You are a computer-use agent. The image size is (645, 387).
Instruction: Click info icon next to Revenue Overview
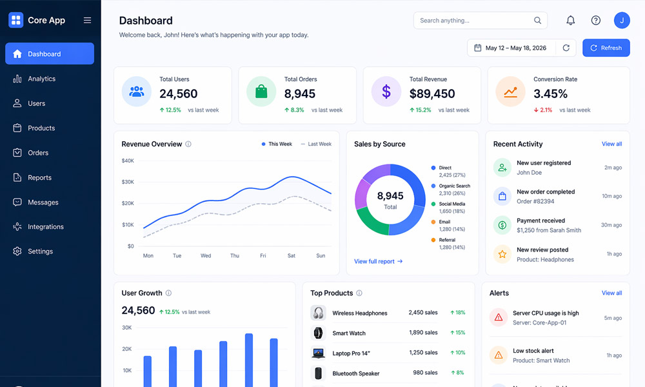(x=188, y=144)
